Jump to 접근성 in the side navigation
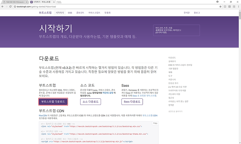This screenshot has width=241, height=144. coord(171,98)
